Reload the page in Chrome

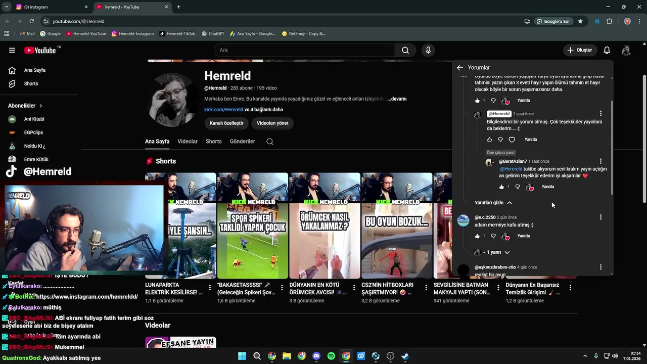[31, 21]
